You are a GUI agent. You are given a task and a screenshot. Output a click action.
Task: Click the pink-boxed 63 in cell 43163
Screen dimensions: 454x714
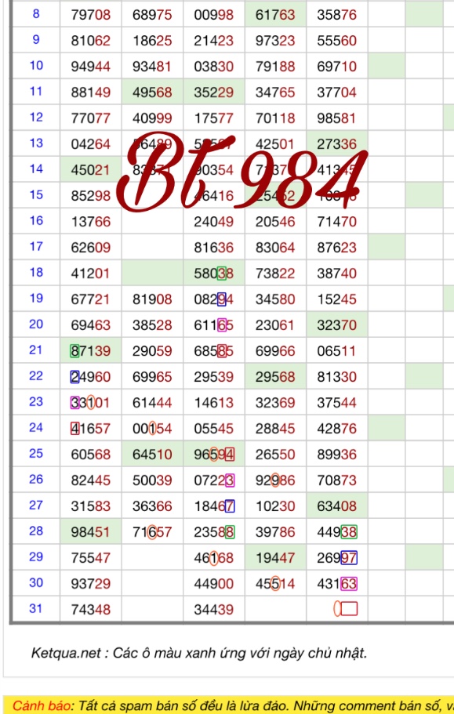(x=349, y=583)
